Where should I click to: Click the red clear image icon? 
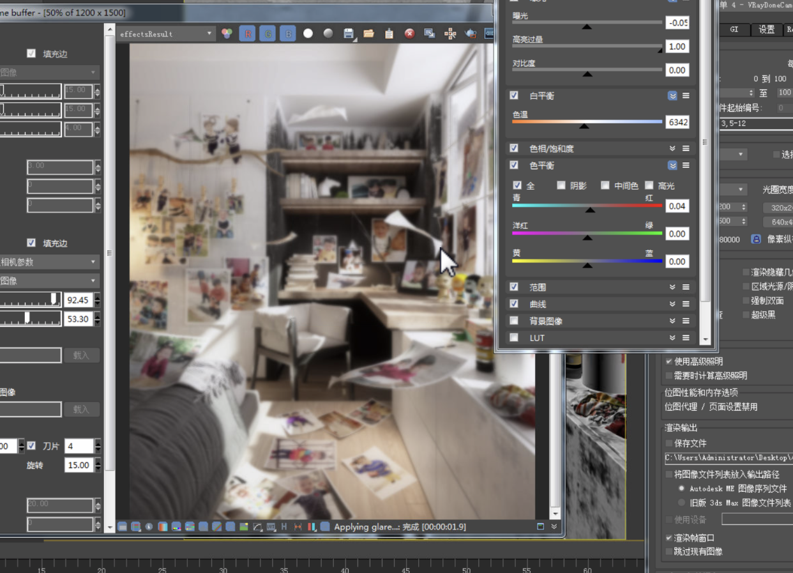410,33
